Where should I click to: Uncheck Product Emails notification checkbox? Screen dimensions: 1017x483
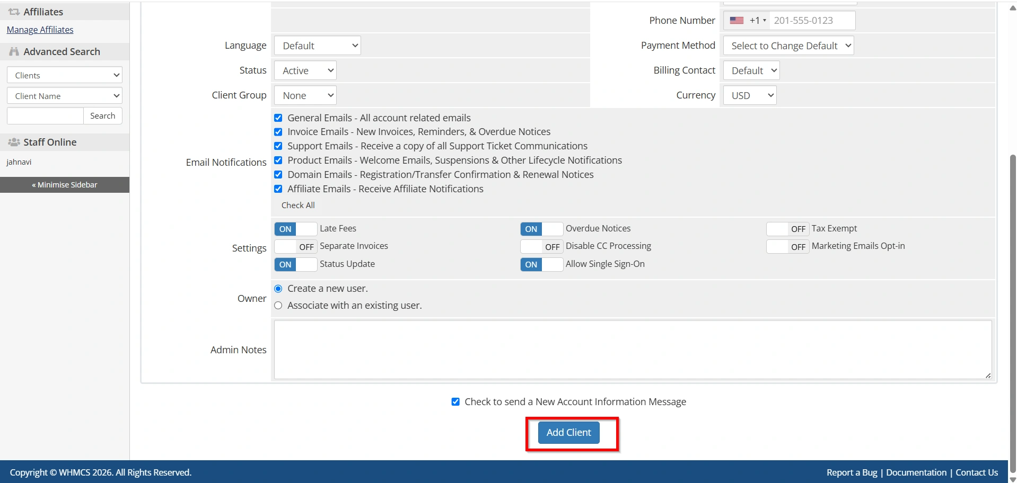278,160
